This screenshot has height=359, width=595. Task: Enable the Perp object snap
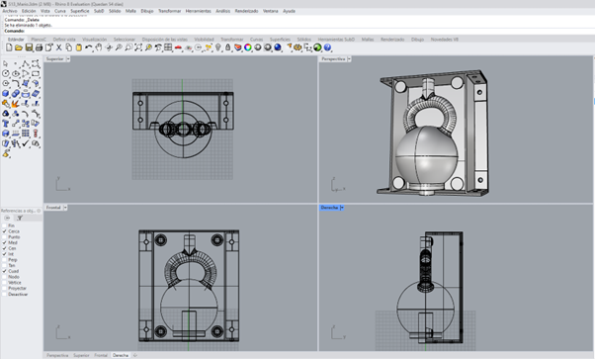click(x=5, y=260)
